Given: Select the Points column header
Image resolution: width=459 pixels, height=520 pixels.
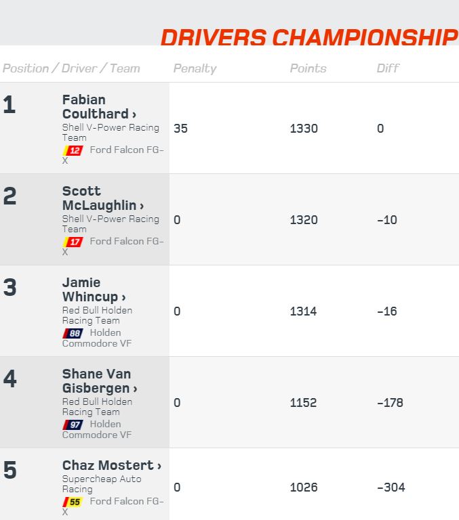Looking at the screenshot, I should [x=308, y=68].
